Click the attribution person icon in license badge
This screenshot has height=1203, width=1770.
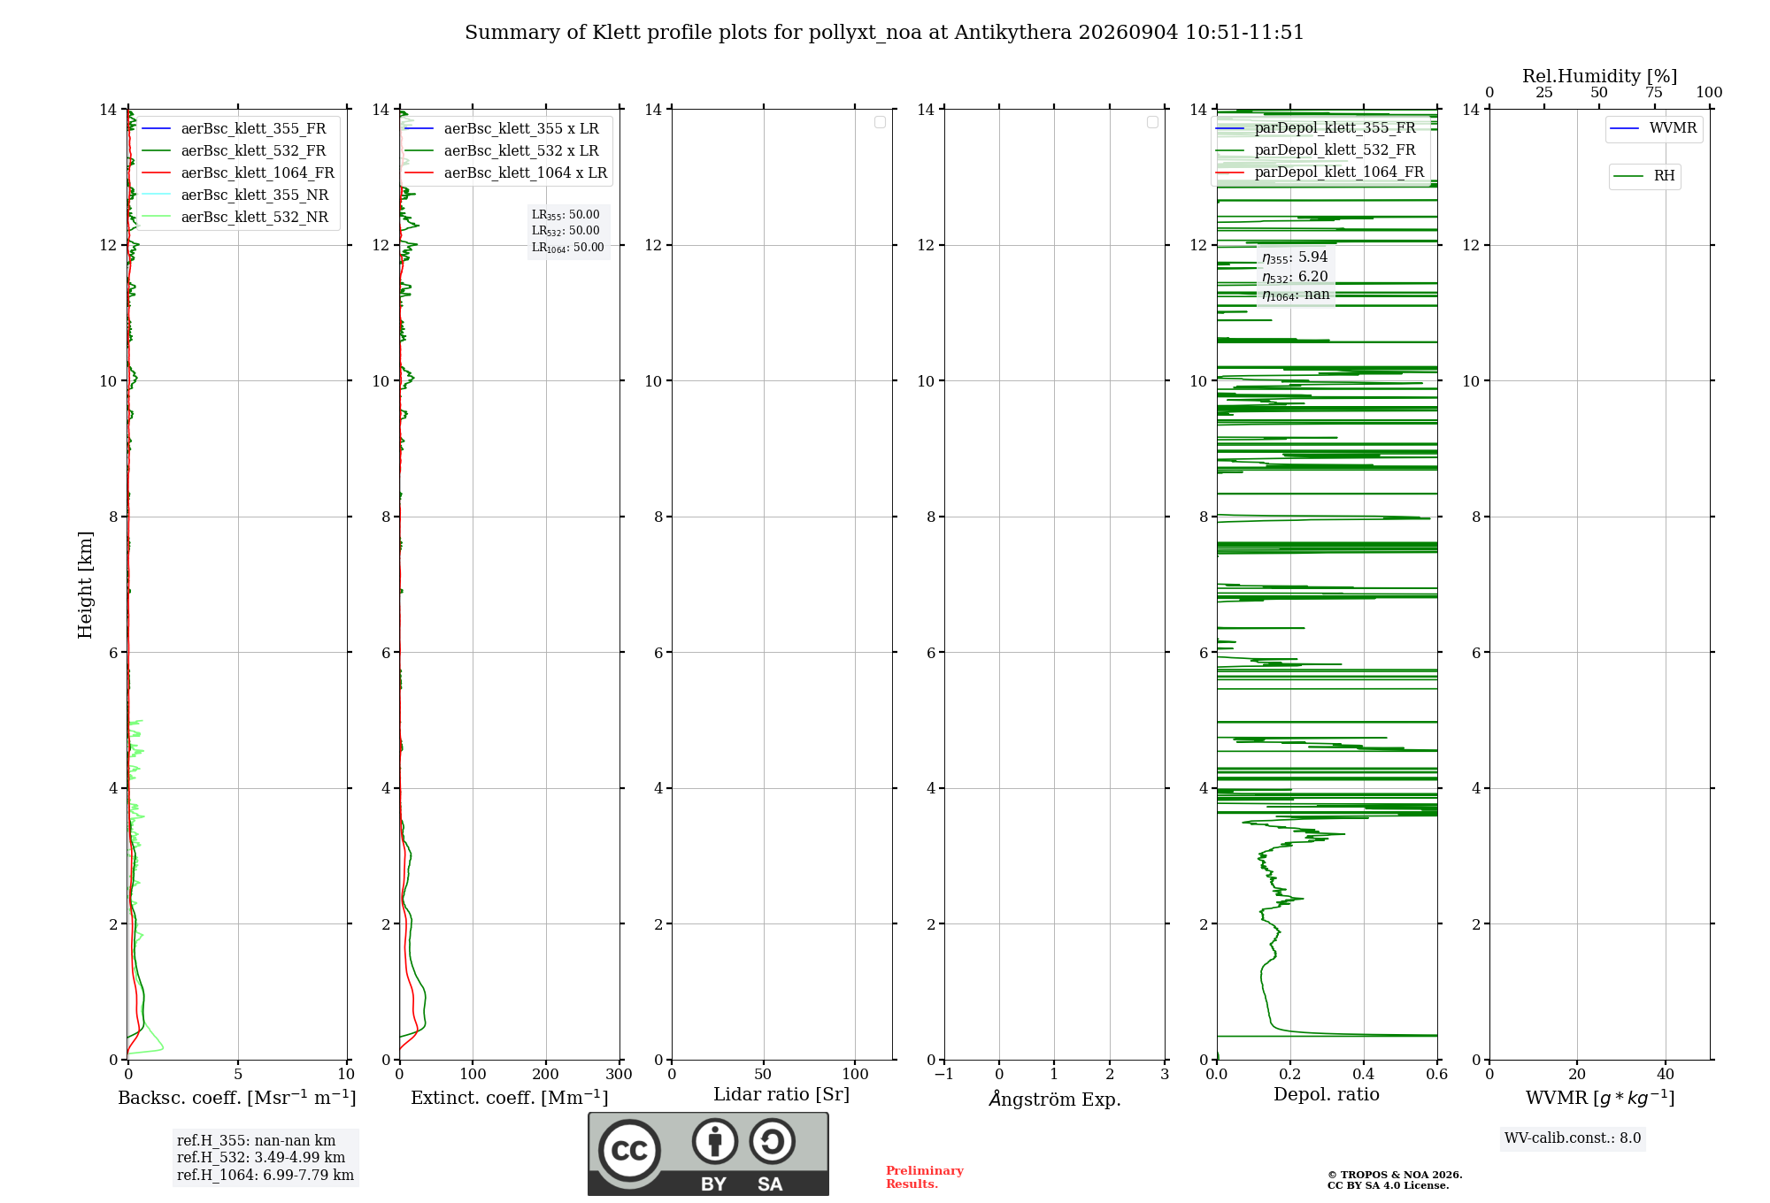[x=715, y=1141]
